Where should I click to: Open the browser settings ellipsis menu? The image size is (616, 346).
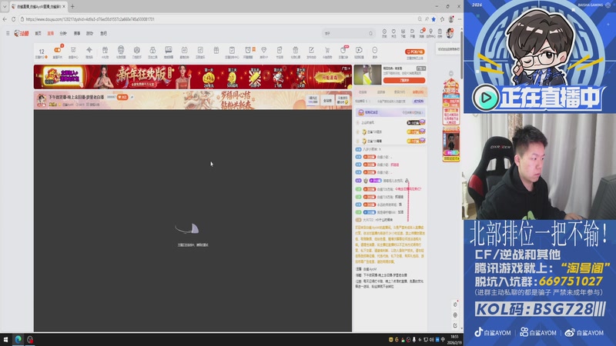[x=460, y=18]
